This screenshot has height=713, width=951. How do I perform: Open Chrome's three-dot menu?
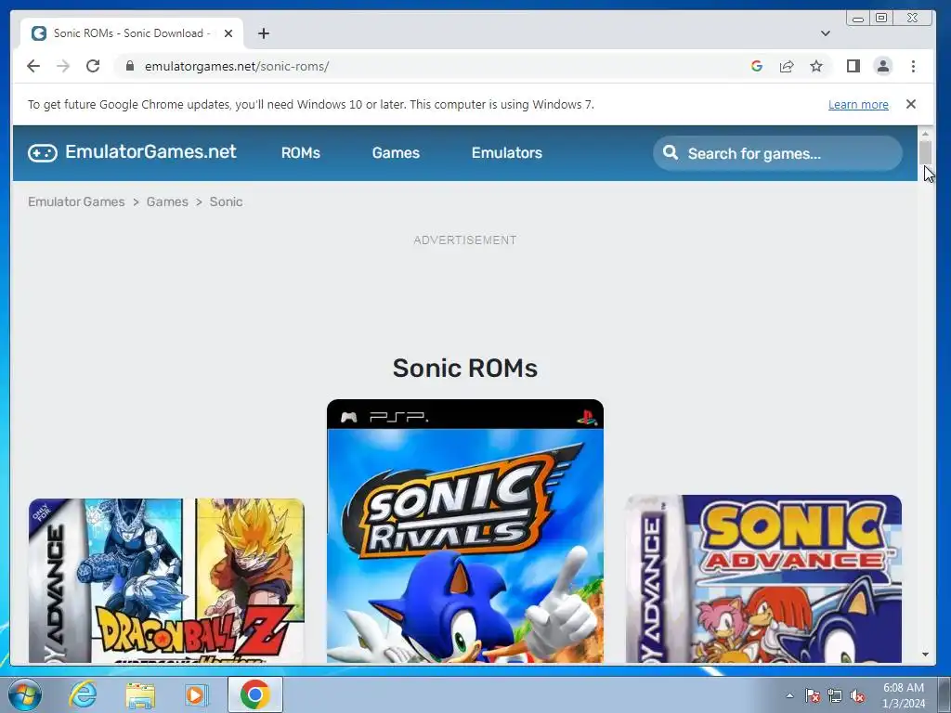[913, 66]
